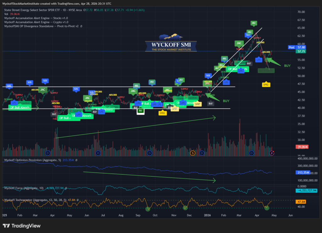Screen dimensions: 322x233
Task: Select the white-outlined BU signal label
Action: pyautogui.click(x=141, y=111)
